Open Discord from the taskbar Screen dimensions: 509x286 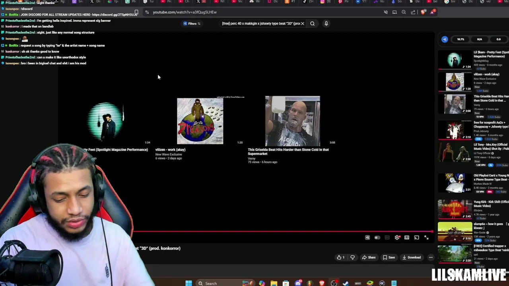[298, 283]
